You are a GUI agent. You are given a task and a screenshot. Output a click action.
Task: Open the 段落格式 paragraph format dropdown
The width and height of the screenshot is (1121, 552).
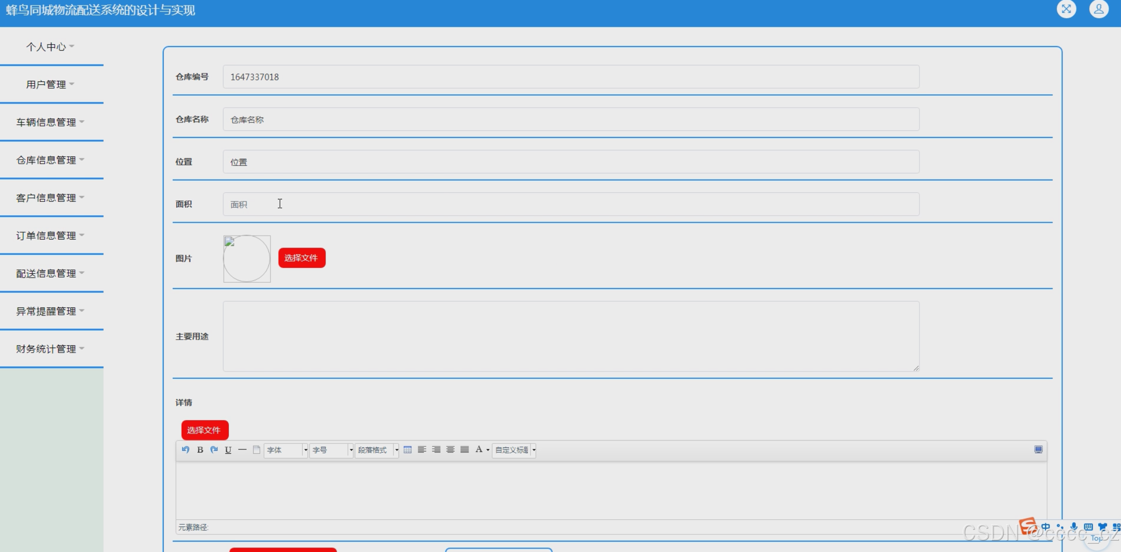click(x=377, y=450)
